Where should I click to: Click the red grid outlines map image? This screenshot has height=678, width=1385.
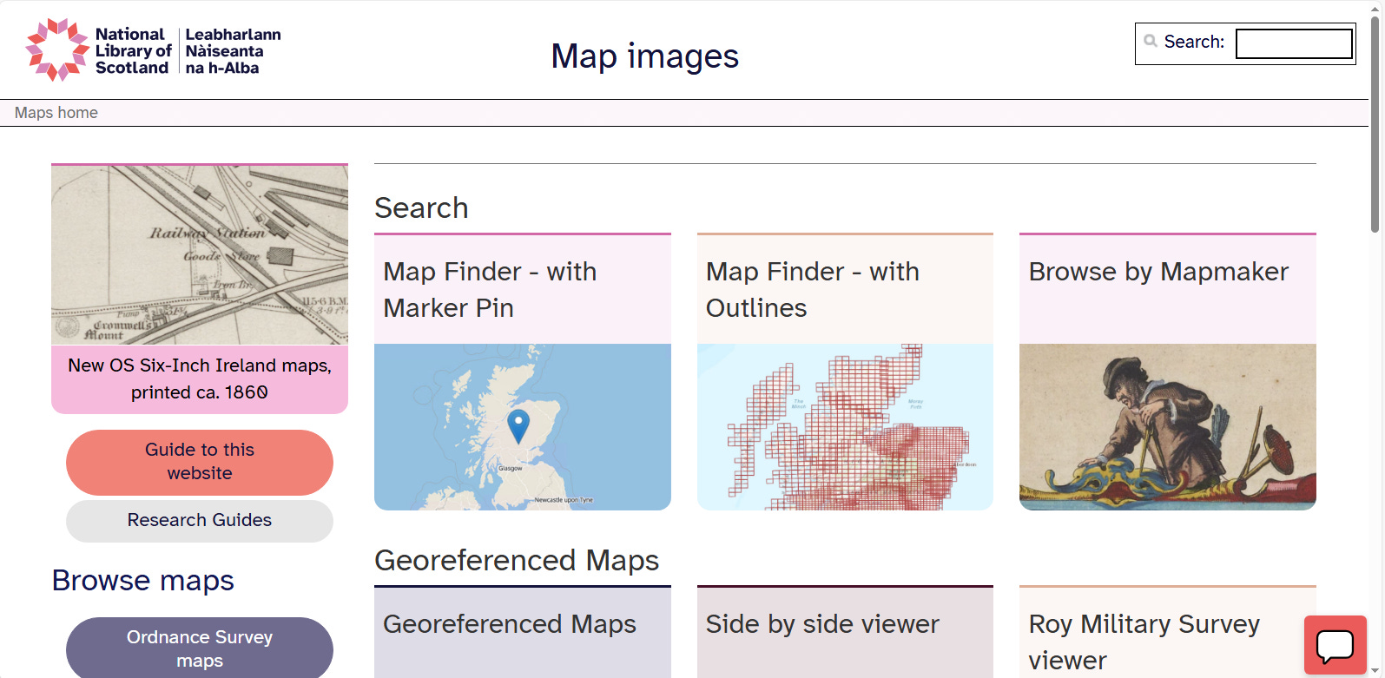click(845, 427)
